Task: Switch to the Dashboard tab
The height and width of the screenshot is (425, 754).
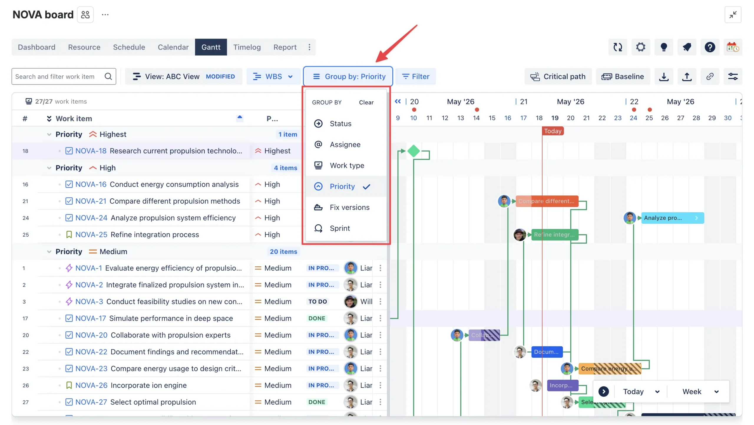Action: click(x=37, y=47)
